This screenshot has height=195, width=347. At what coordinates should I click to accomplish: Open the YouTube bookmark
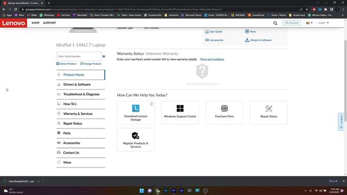[63, 15]
